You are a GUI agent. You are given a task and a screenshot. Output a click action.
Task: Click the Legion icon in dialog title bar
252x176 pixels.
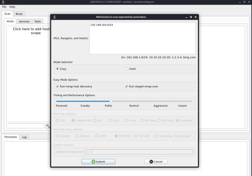click(x=55, y=17)
